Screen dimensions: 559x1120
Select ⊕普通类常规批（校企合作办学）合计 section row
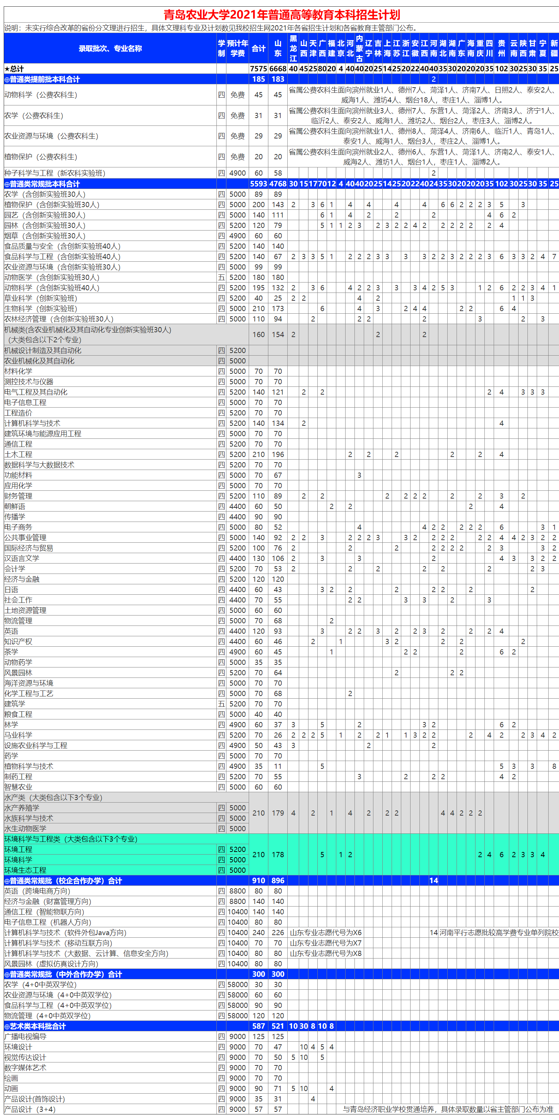[x=281, y=881]
